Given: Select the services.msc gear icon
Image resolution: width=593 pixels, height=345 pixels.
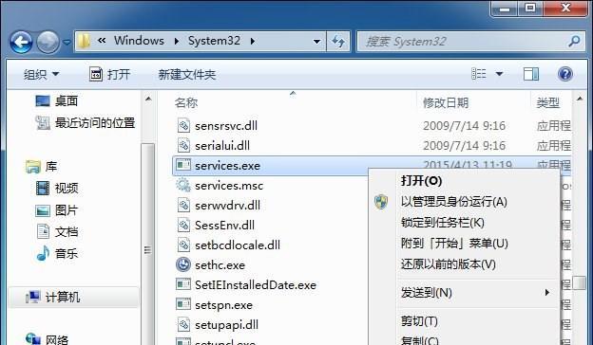Looking at the screenshot, I should coord(183,185).
